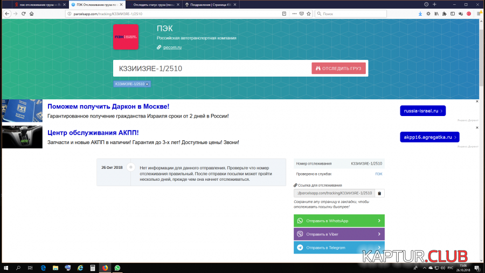The image size is (485, 273).
Task: Bookmark this page with the star icon
Action: (309, 13)
